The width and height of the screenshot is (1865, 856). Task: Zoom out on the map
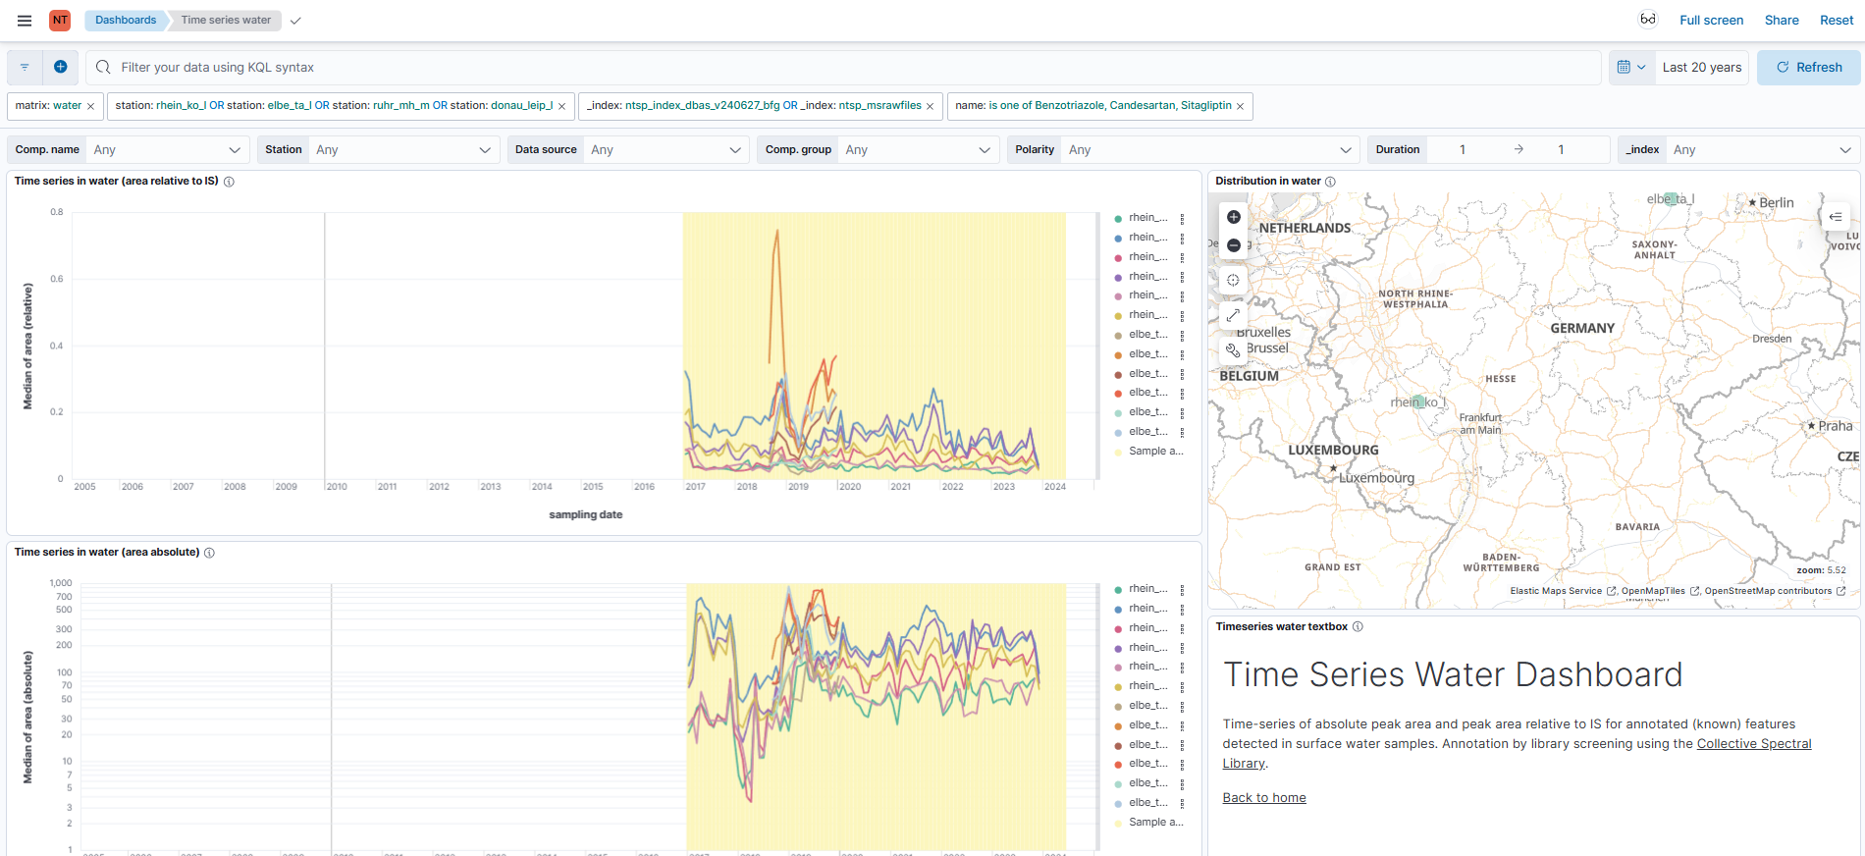[x=1234, y=245]
